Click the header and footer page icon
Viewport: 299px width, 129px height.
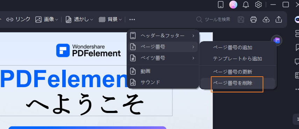(x=133, y=36)
